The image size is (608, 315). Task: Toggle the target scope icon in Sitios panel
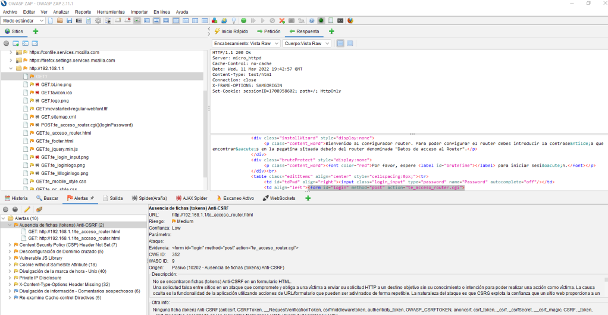click(6, 43)
